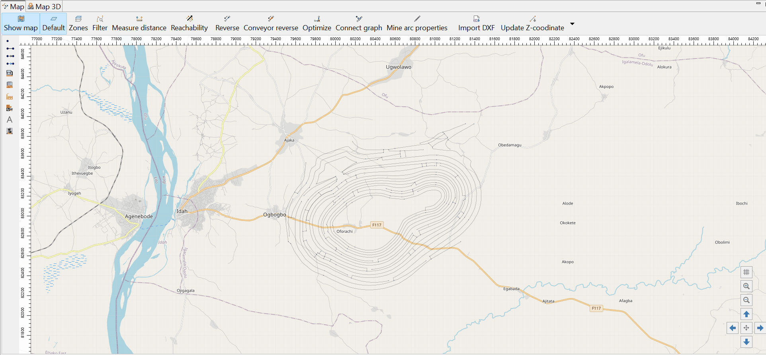The width and height of the screenshot is (766, 355).
Task: Select the fuel station tool icon
Action: [10, 73]
